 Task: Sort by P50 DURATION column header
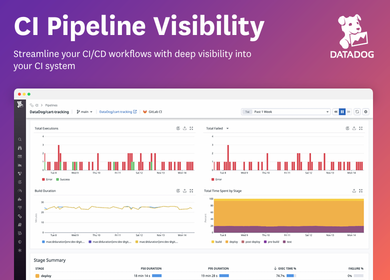pyautogui.click(x=151, y=268)
